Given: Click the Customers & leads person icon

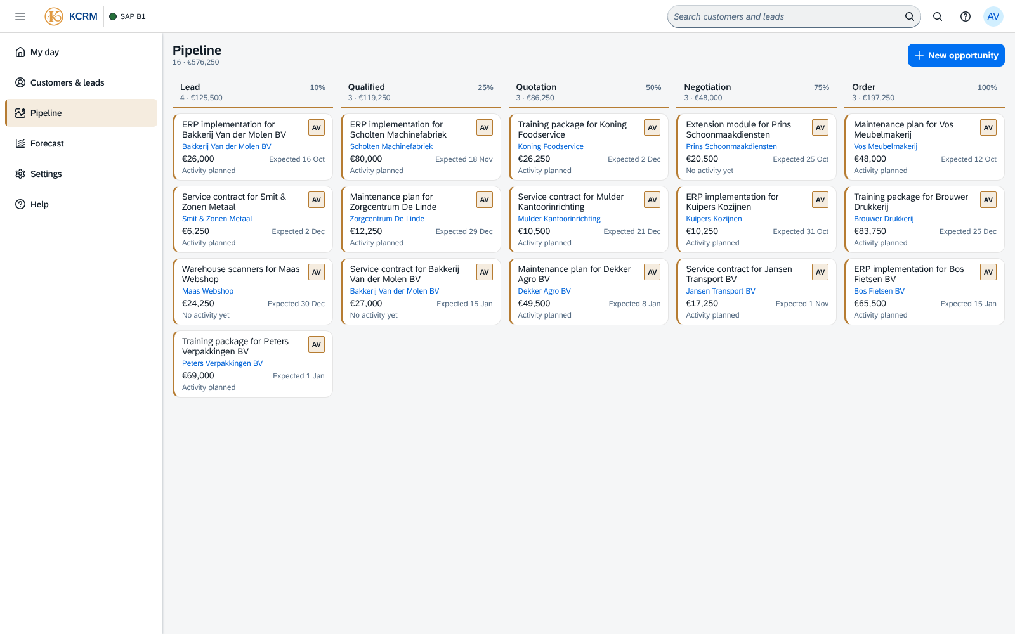Looking at the screenshot, I should [20, 82].
